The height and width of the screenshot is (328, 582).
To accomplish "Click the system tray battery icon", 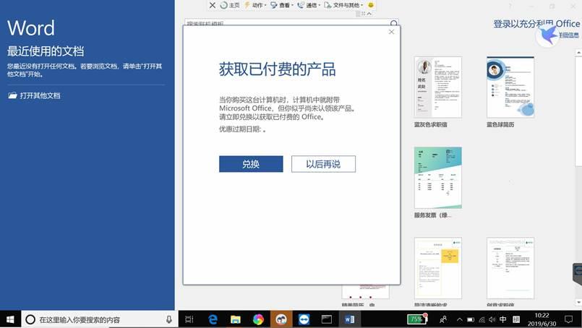I will (x=471, y=319).
